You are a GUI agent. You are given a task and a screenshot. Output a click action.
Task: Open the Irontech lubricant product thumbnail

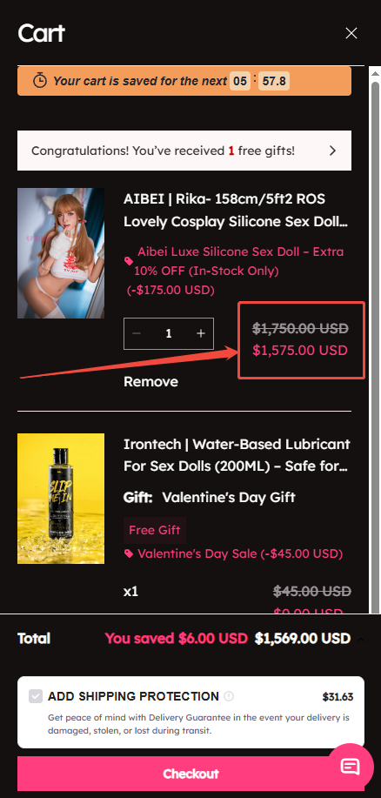61,499
